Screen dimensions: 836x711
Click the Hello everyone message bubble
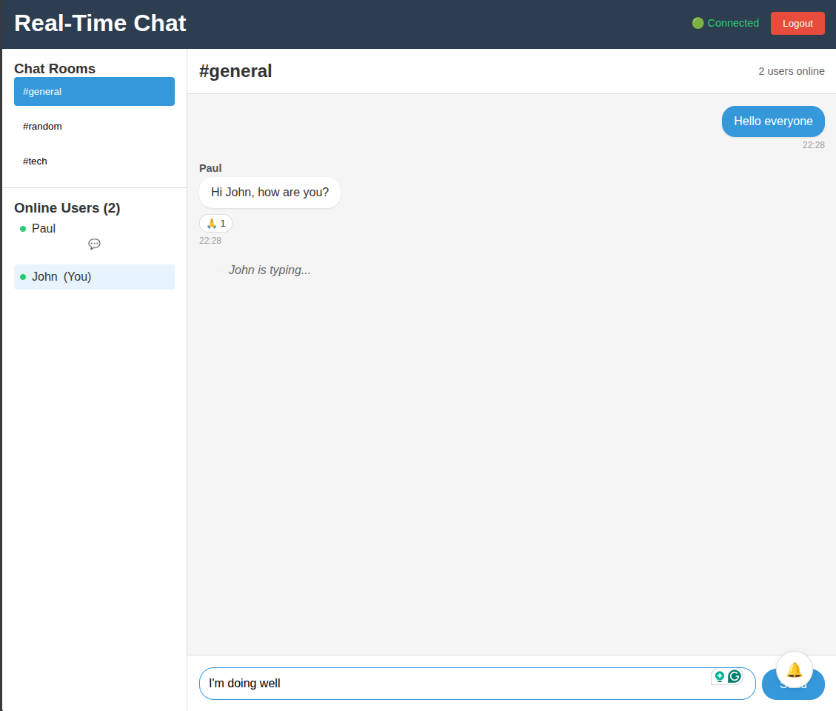tap(773, 121)
